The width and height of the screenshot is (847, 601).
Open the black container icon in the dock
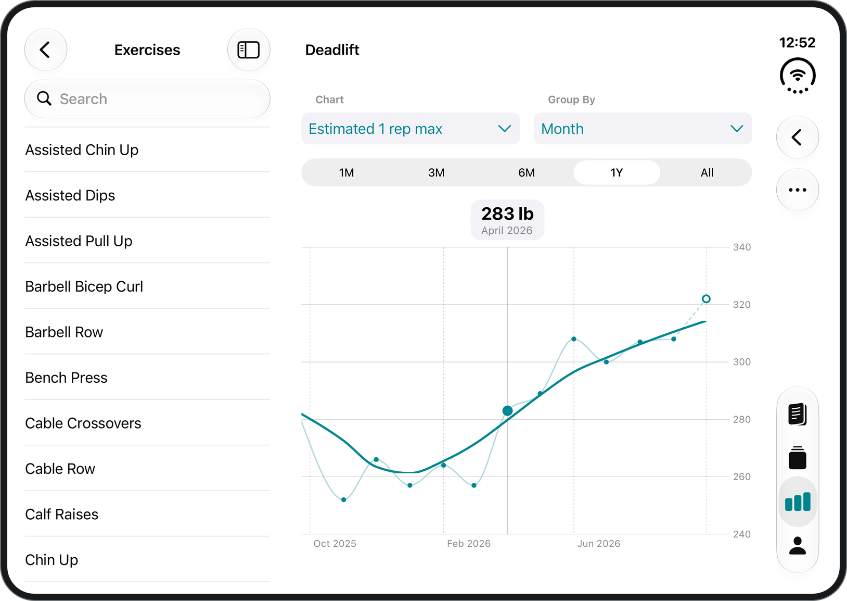pyautogui.click(x=798, y=458)
